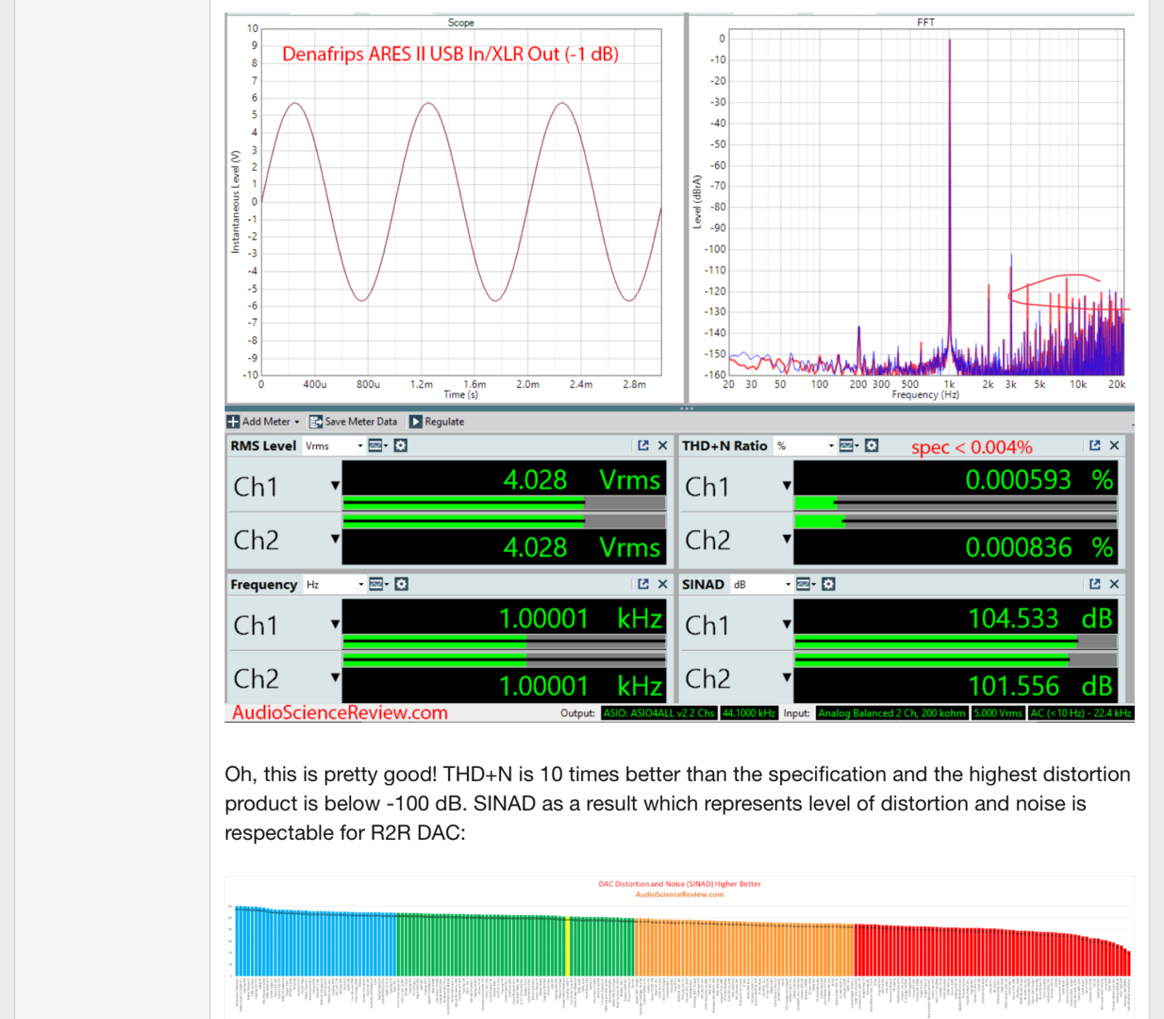The height and width of the screenshot is (1019, 1164).
Task: Expand Ch1 arrow in THD+N Ratio meter
Action: 787,487
